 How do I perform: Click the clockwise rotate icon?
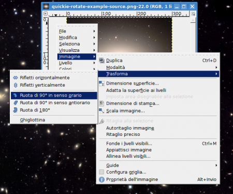pos(16,95)
